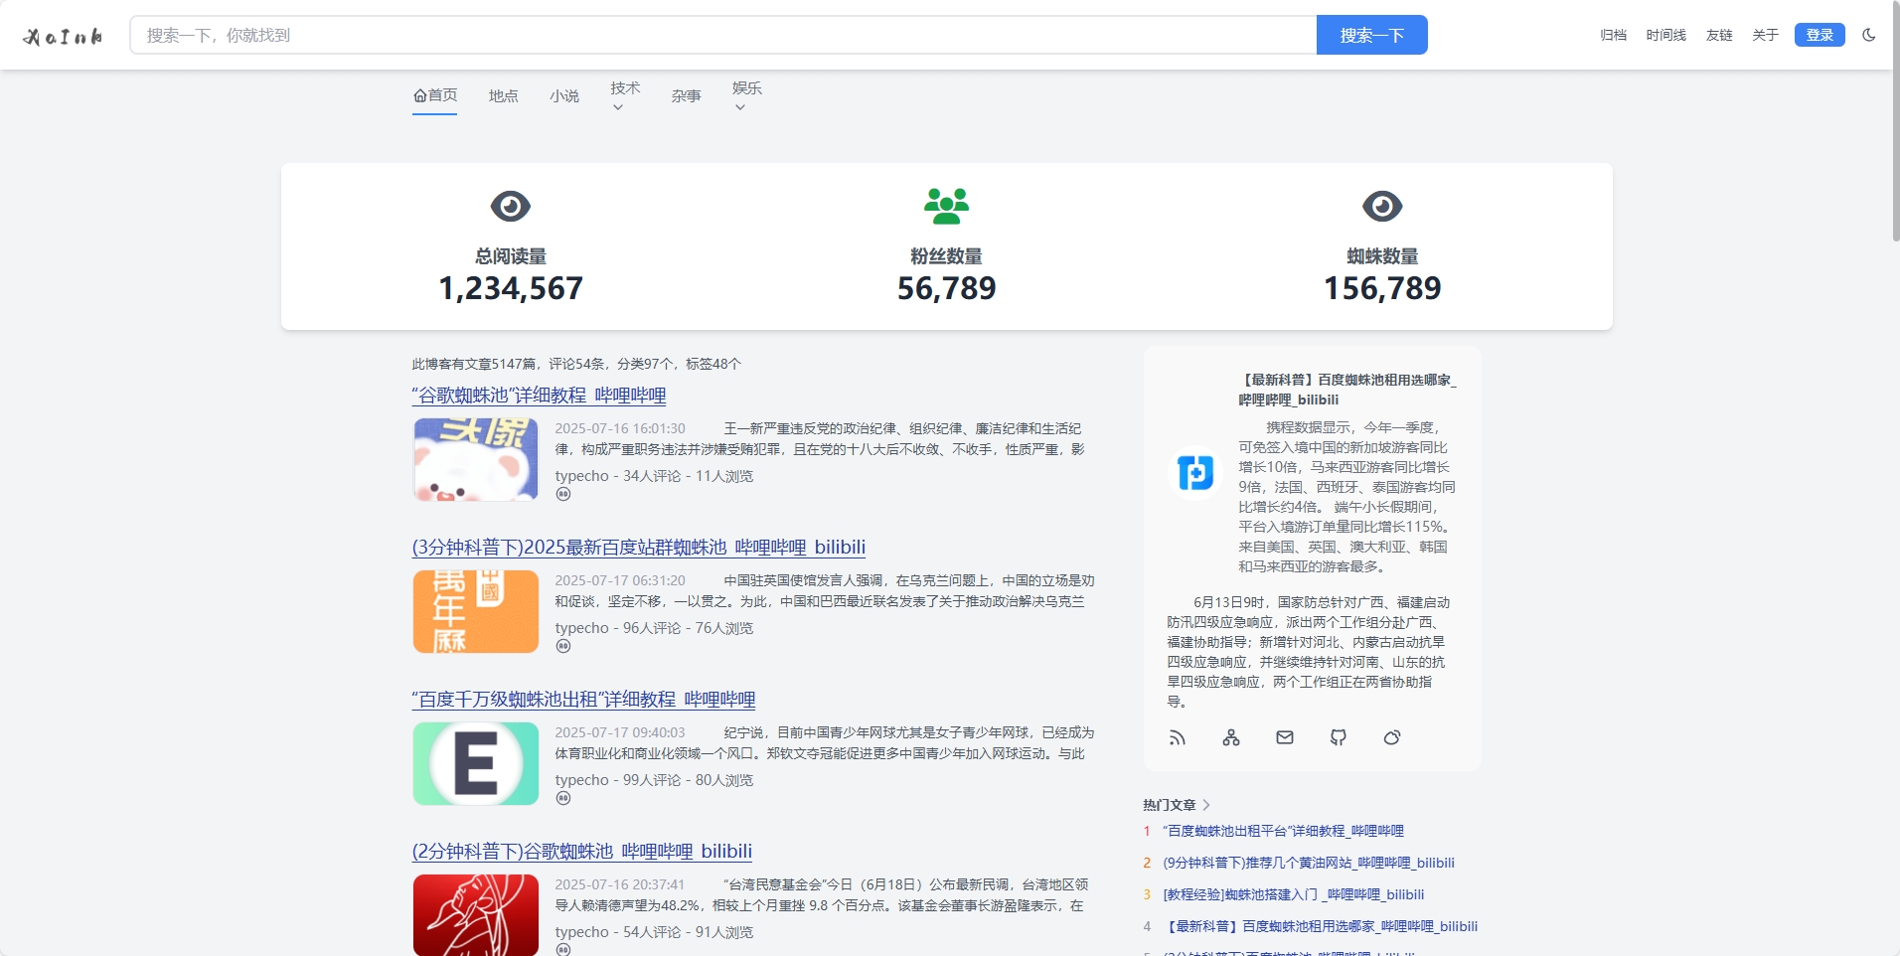This screenshot has width=1900, height=956.
Task: Open the sitemap icon in the sidebar card
Action: tap(1231, 737)
